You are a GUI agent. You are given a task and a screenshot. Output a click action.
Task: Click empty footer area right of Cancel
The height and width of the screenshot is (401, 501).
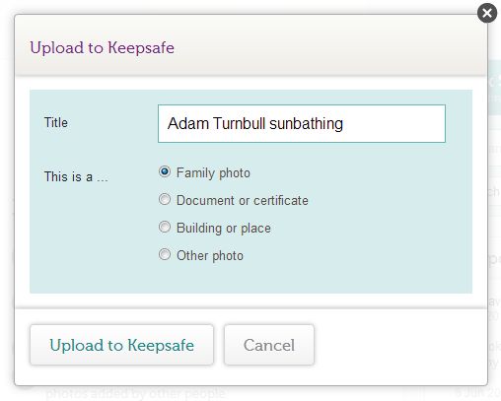click(399, 345)
